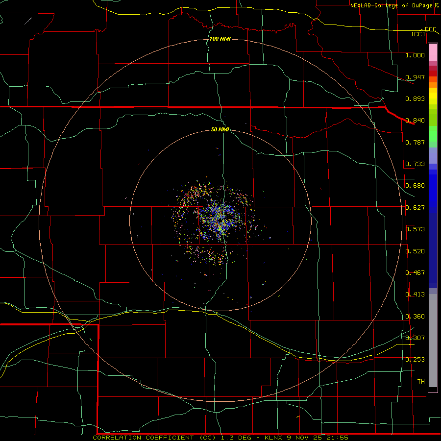Click the "KLNX" radar site identifier

[273, 438]
